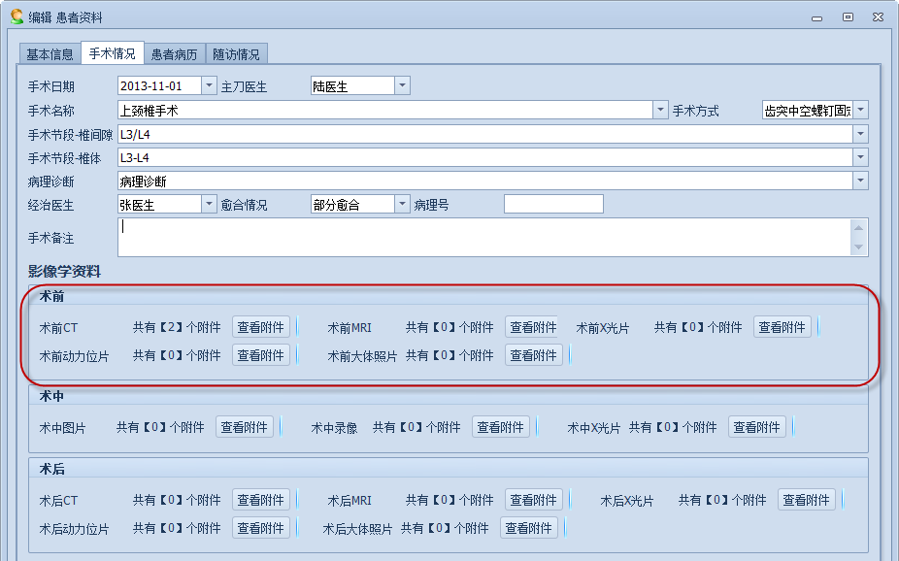Image resolution: width=899 pixels, height=561 pixels.
Task: Click the down arrow of 手术备注 scrollbar
Action: (x=859, y=247)
